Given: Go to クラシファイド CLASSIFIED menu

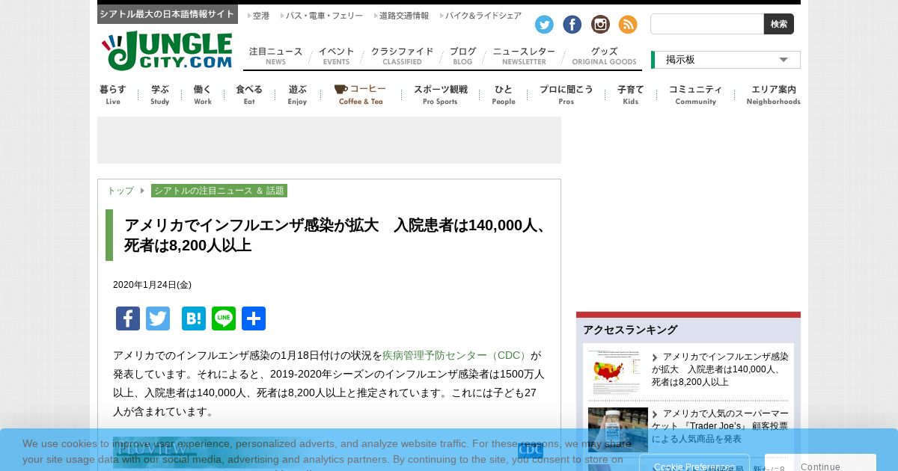Looking at the screenshot, I should (x=402, y=56).
